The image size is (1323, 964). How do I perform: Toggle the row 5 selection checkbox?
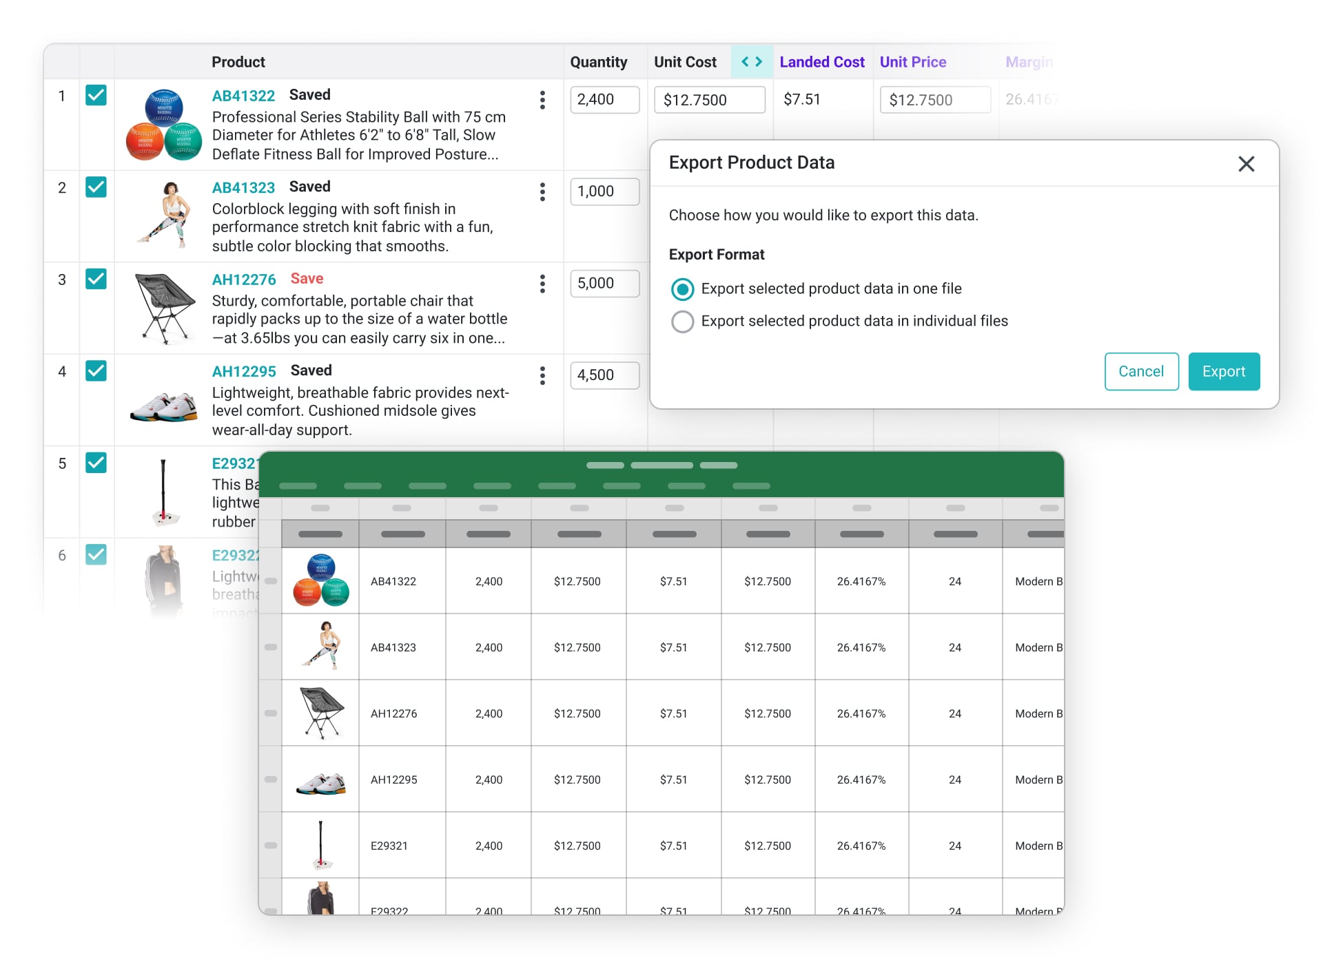point(96,463)
